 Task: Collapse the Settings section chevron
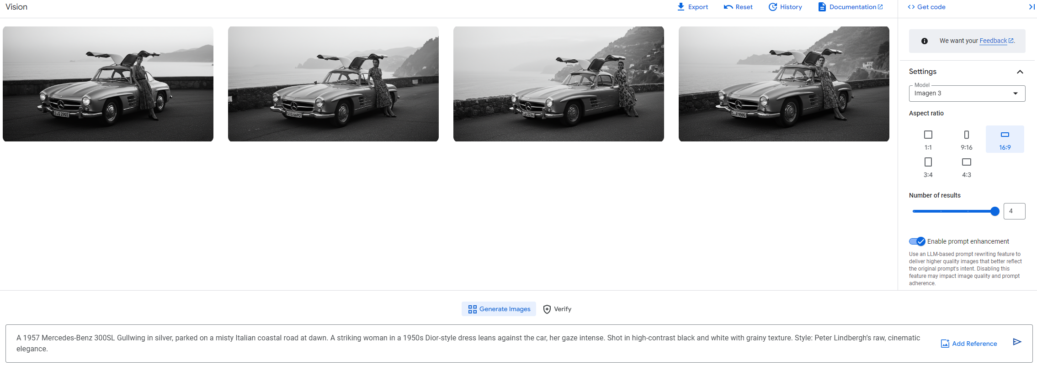[1020, 72]
